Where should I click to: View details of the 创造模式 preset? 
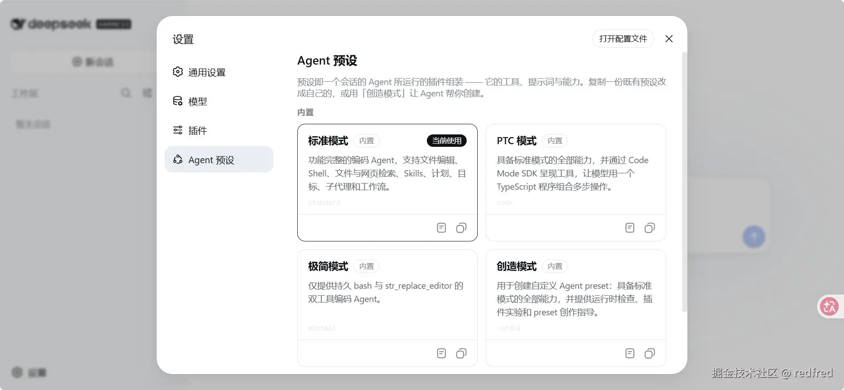[x=630, y=353]
